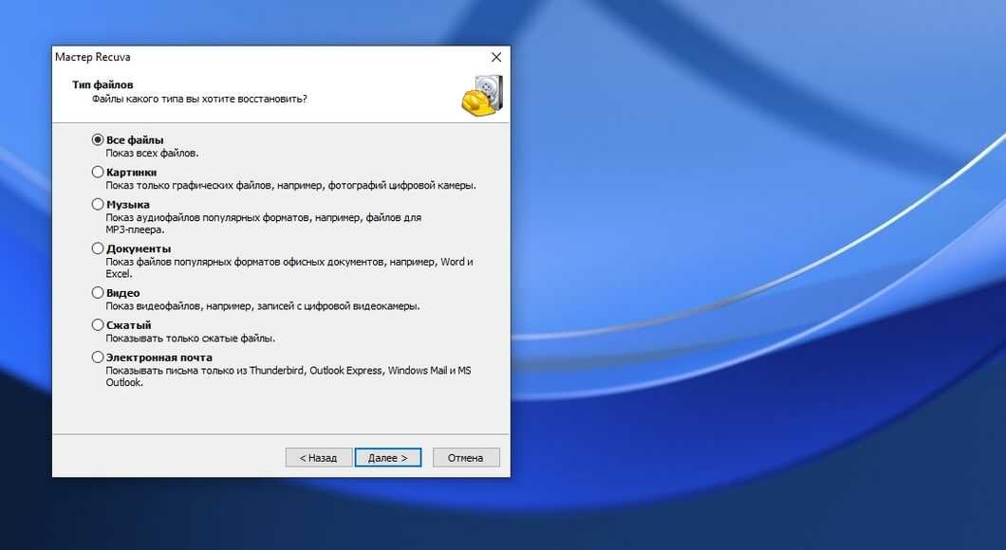Select the "Все файлы" radio button
This screenshot has width=1006, height=550.
tap(98, 140)
